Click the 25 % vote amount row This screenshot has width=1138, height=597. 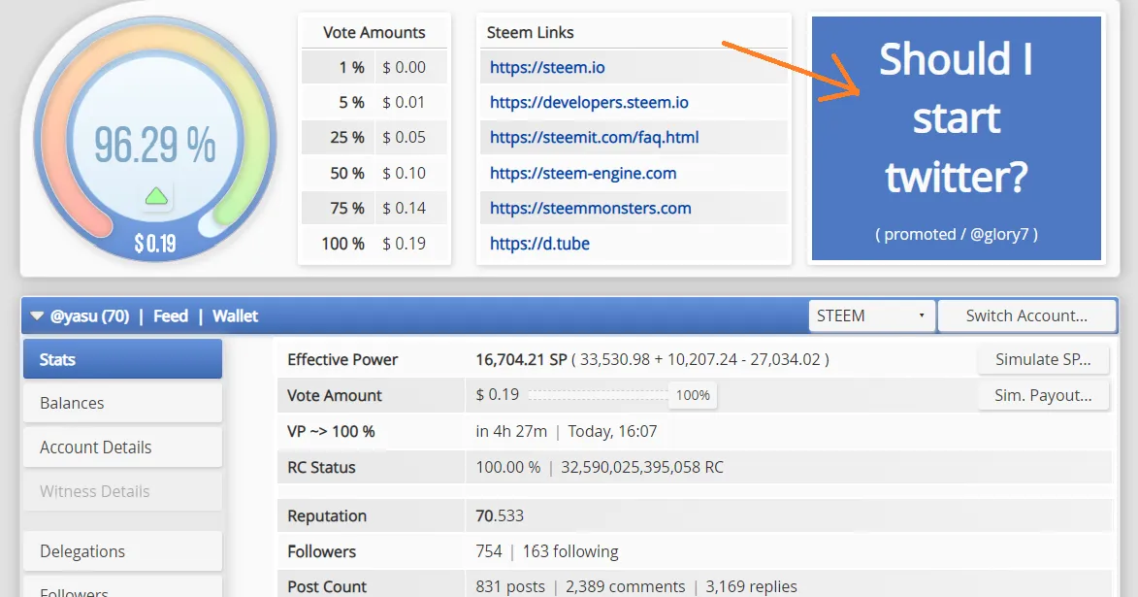point(374,137)
